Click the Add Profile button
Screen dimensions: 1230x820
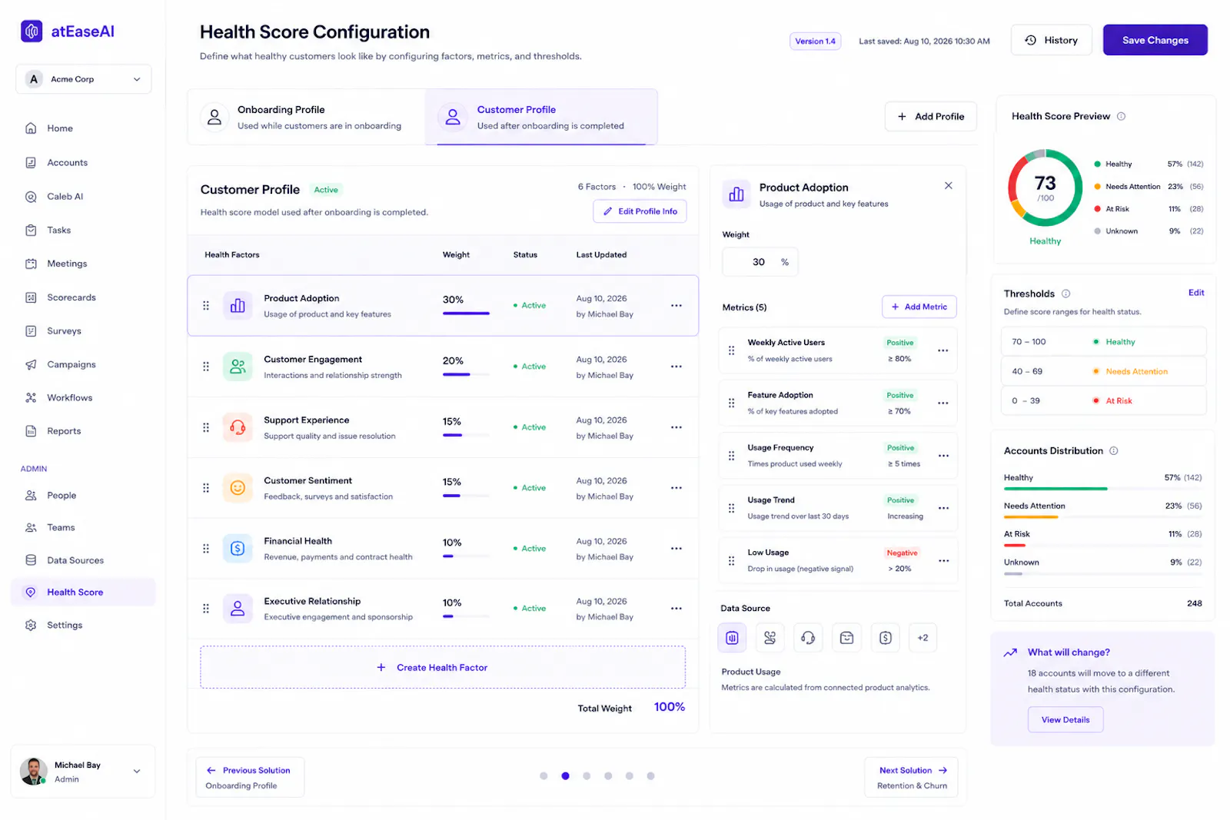[931, 117]
